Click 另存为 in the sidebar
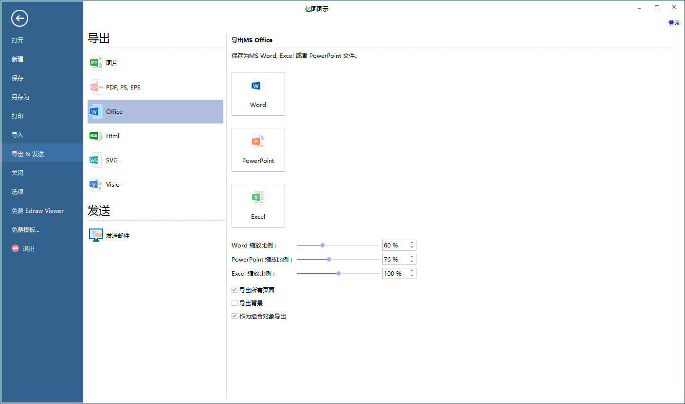 click(x=42, y=97)
